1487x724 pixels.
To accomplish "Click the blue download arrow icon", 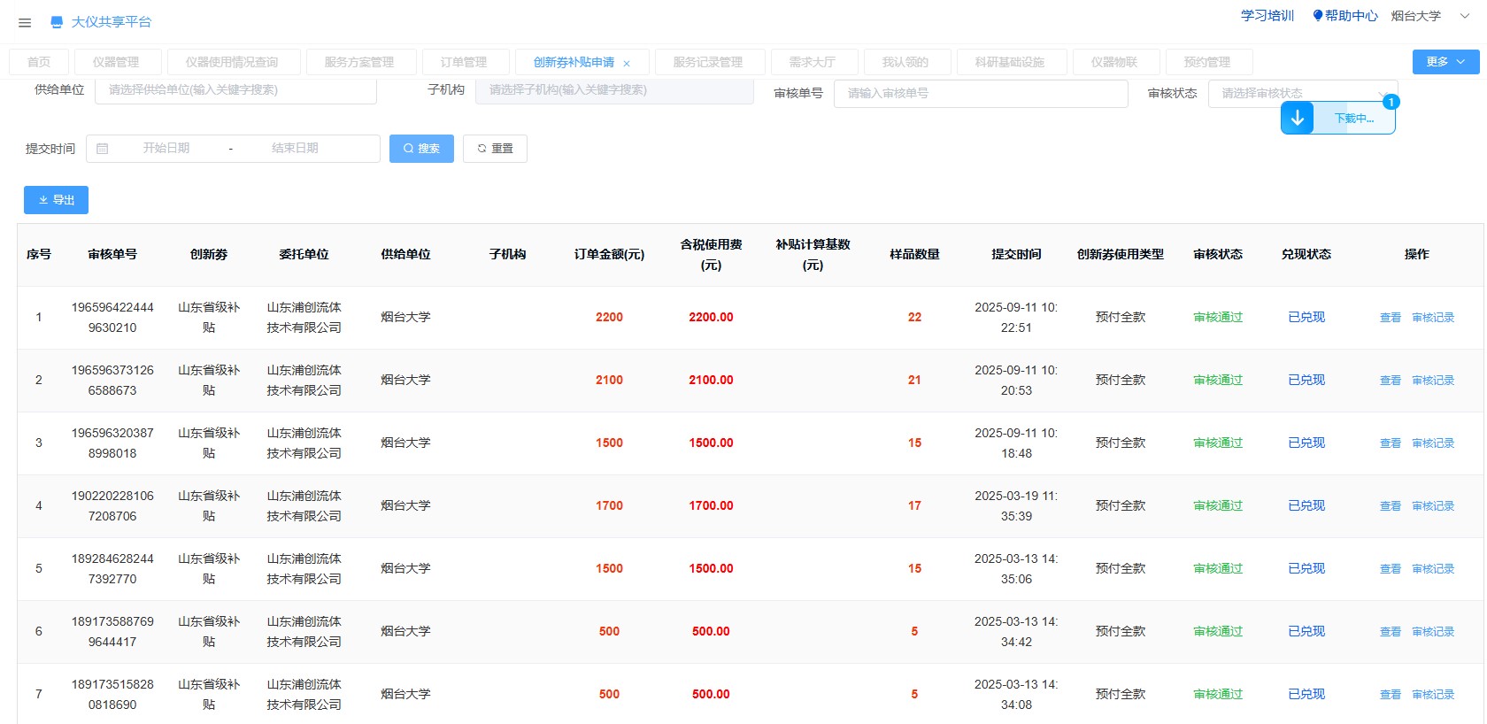I will point(1297,118).
